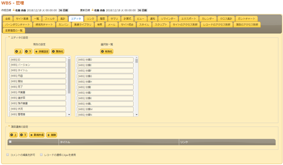Select the エディタ tab
This screenshot has width=283, height=165.
[x=76, y=19]
